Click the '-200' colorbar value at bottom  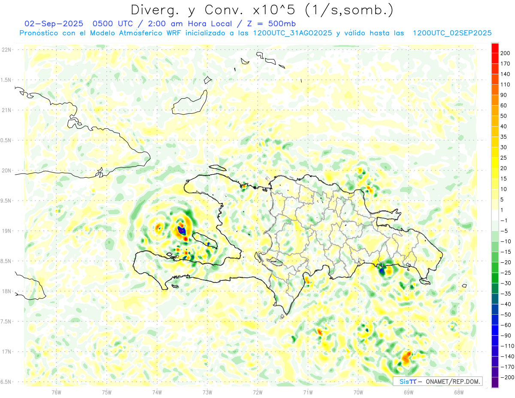tap(508, 378)
